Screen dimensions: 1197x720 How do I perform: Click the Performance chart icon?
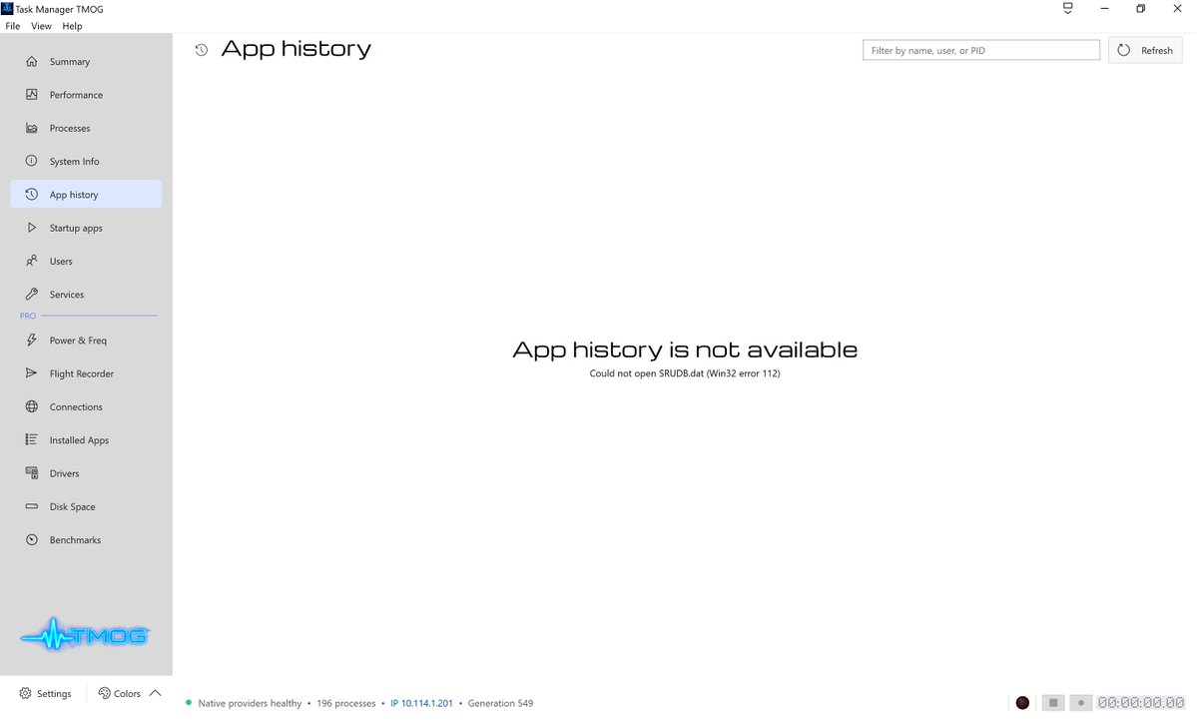[x=31, y=95]
